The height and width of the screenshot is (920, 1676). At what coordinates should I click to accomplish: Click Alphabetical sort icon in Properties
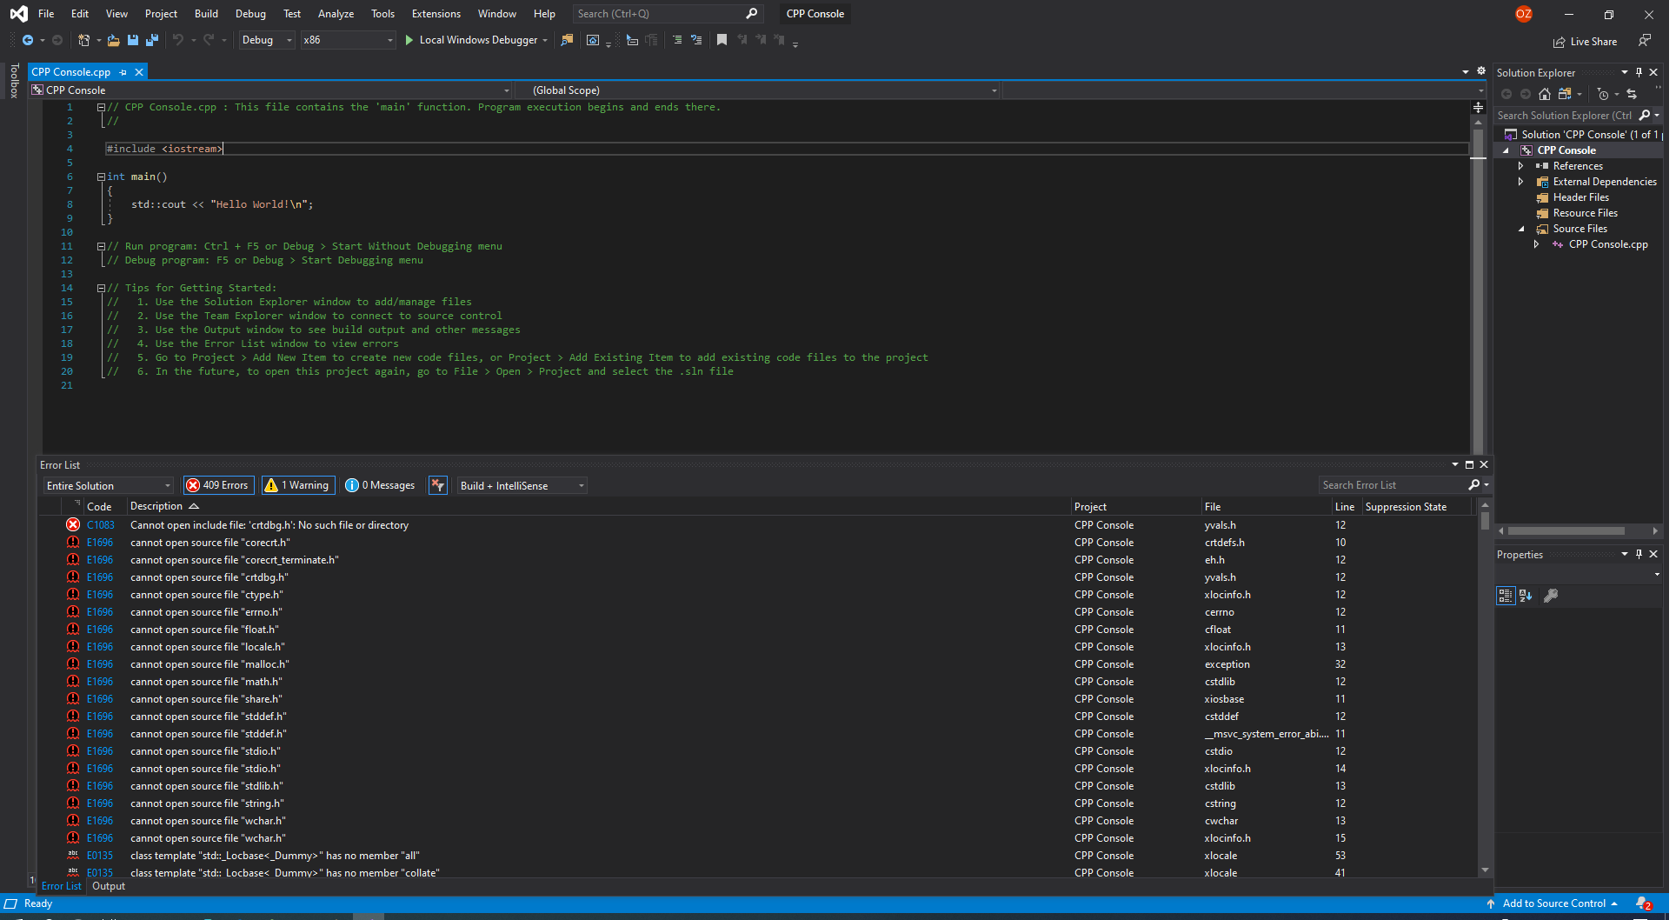click(1526, 596)
